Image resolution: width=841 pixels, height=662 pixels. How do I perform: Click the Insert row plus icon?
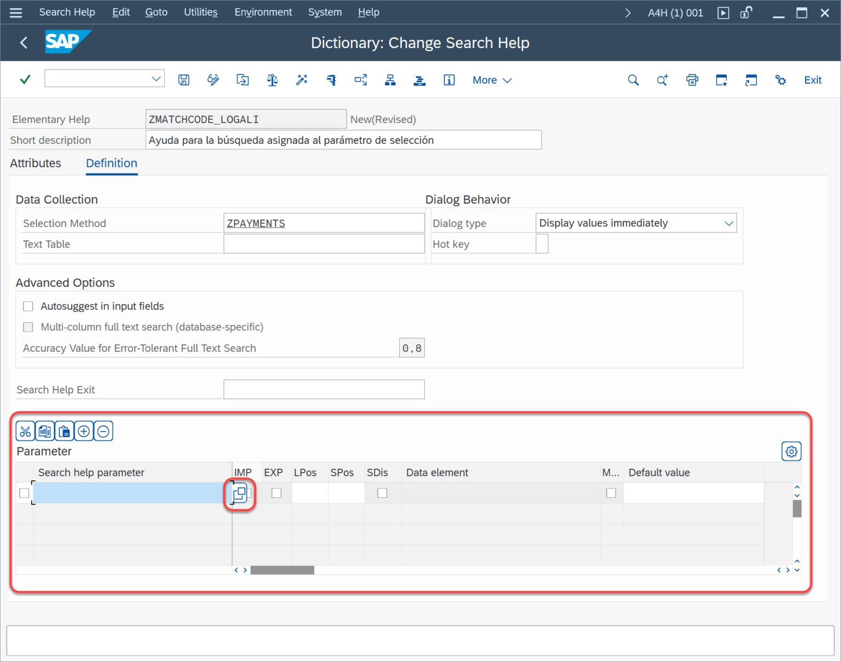84,432
